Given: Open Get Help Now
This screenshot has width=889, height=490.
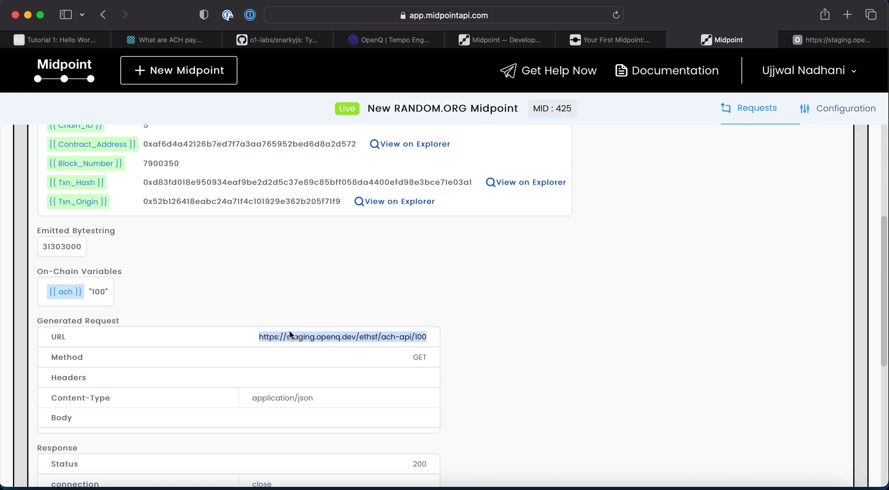Looking at the screenshot, I should [x=548, y=71].
